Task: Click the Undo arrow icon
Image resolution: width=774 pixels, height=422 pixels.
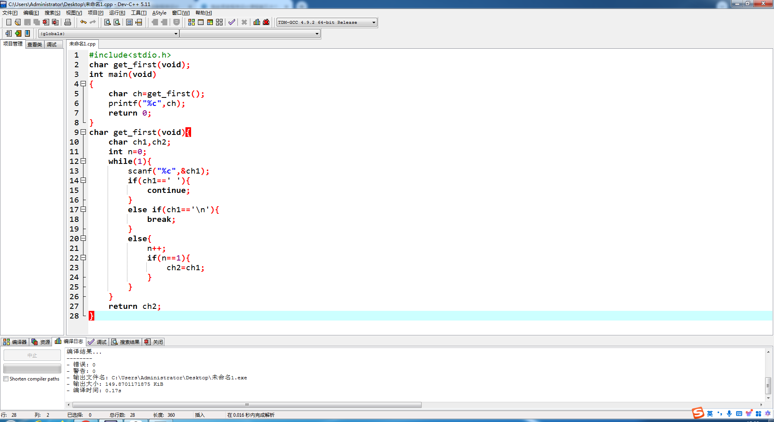Action: click(83, 22)
